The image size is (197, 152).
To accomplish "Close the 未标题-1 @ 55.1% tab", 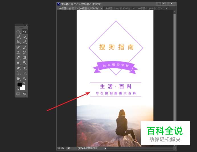I will point(101,8).
